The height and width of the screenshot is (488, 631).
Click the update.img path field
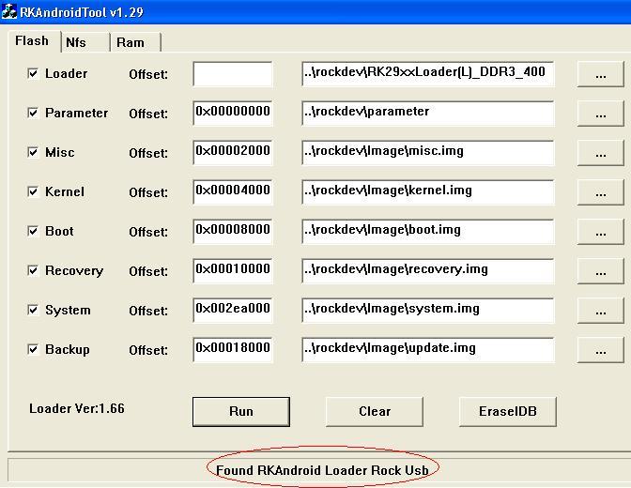pyautogui.click(x=428, y=350)
